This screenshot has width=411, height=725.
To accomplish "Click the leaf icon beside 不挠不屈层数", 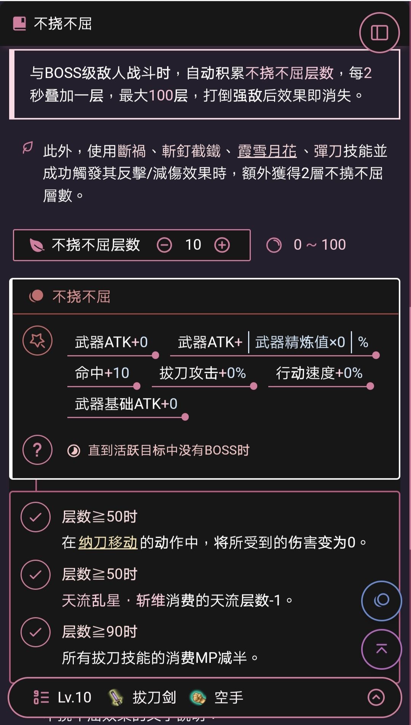I will (37, 245).
